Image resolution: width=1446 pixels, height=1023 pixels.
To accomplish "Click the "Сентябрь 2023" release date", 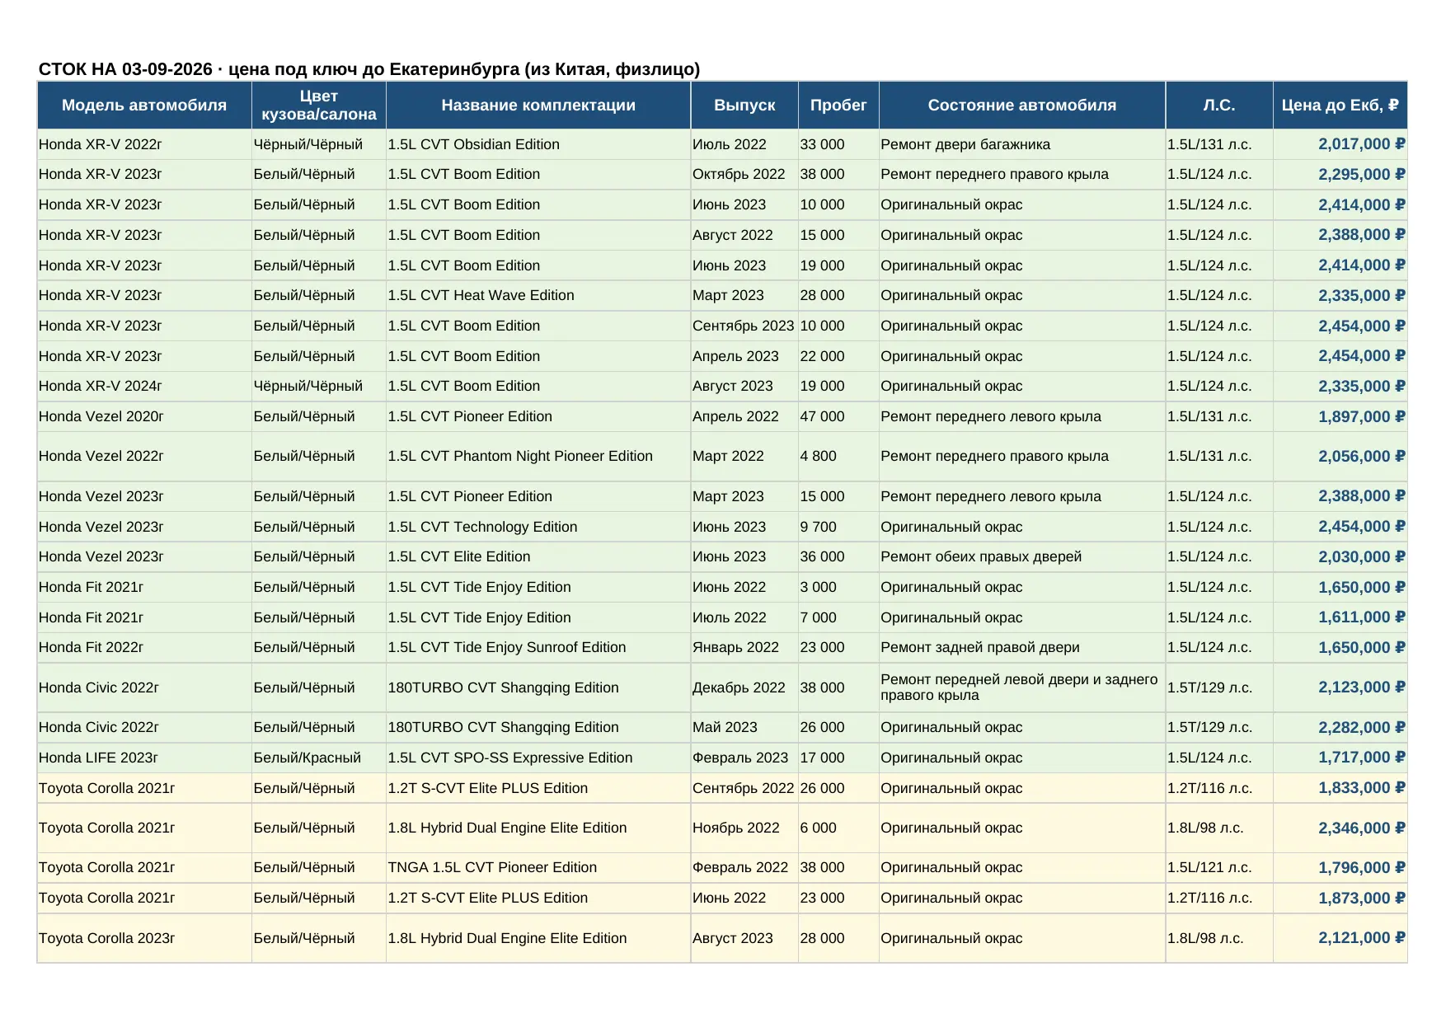I will (x=743, y=326).
